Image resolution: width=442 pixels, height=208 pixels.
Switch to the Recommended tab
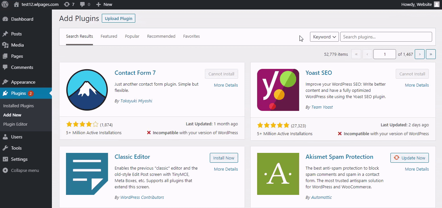click(x=161, y=36)
